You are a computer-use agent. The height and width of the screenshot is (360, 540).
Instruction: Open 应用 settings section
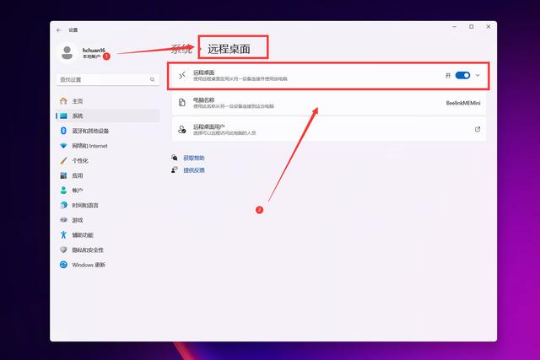(x=107, y=175)
